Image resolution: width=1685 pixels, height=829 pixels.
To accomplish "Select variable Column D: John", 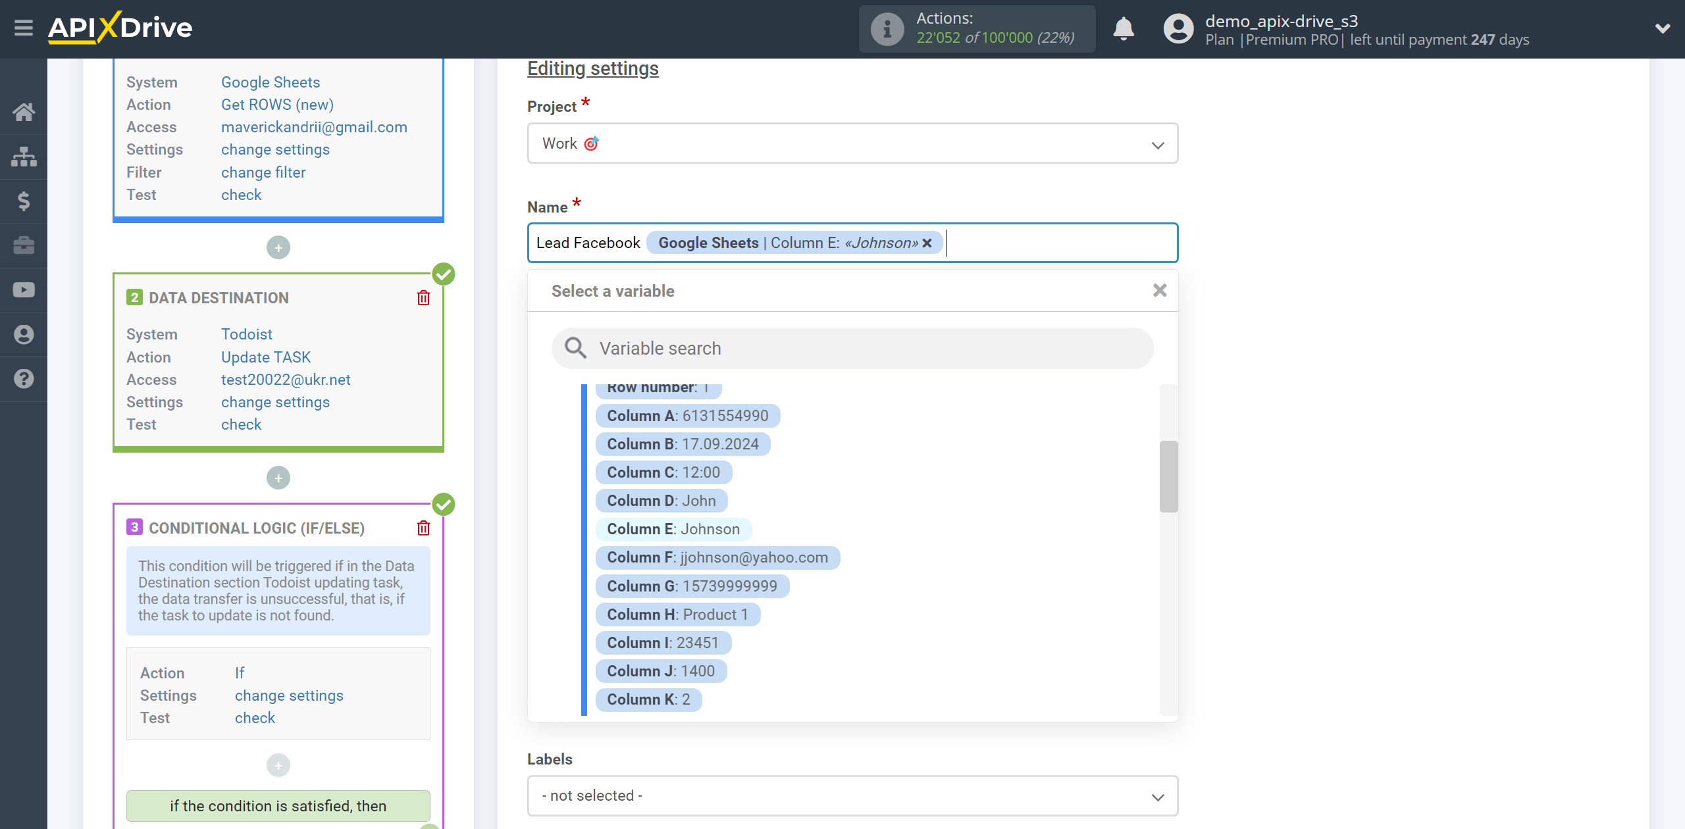I will pyautogui.click(x=661, y=501).
